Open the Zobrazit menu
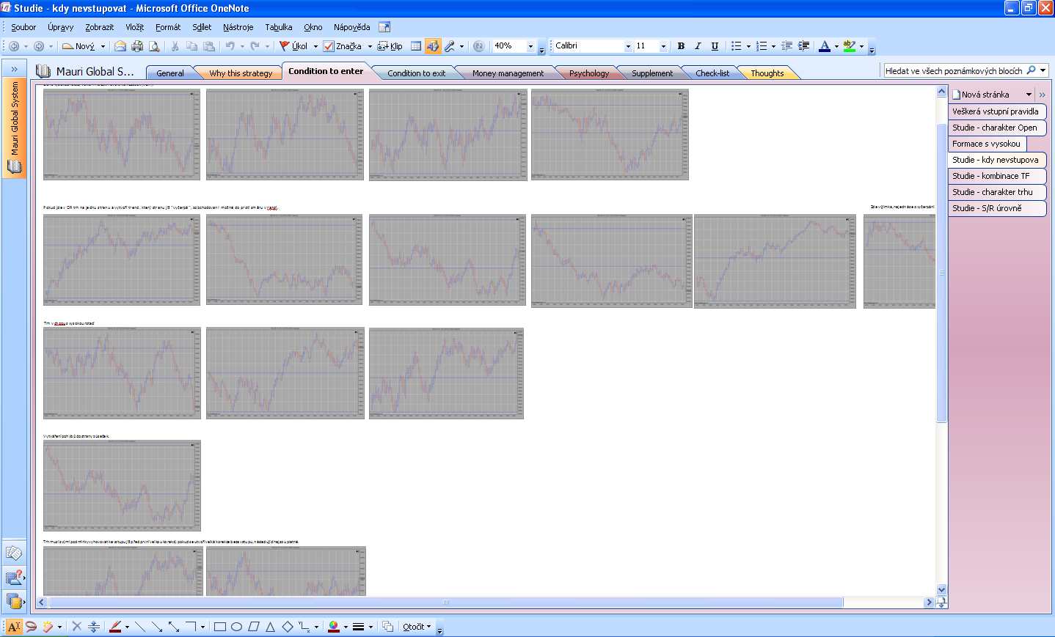The width and height of the screenshot is (1055, 637). 99,27
